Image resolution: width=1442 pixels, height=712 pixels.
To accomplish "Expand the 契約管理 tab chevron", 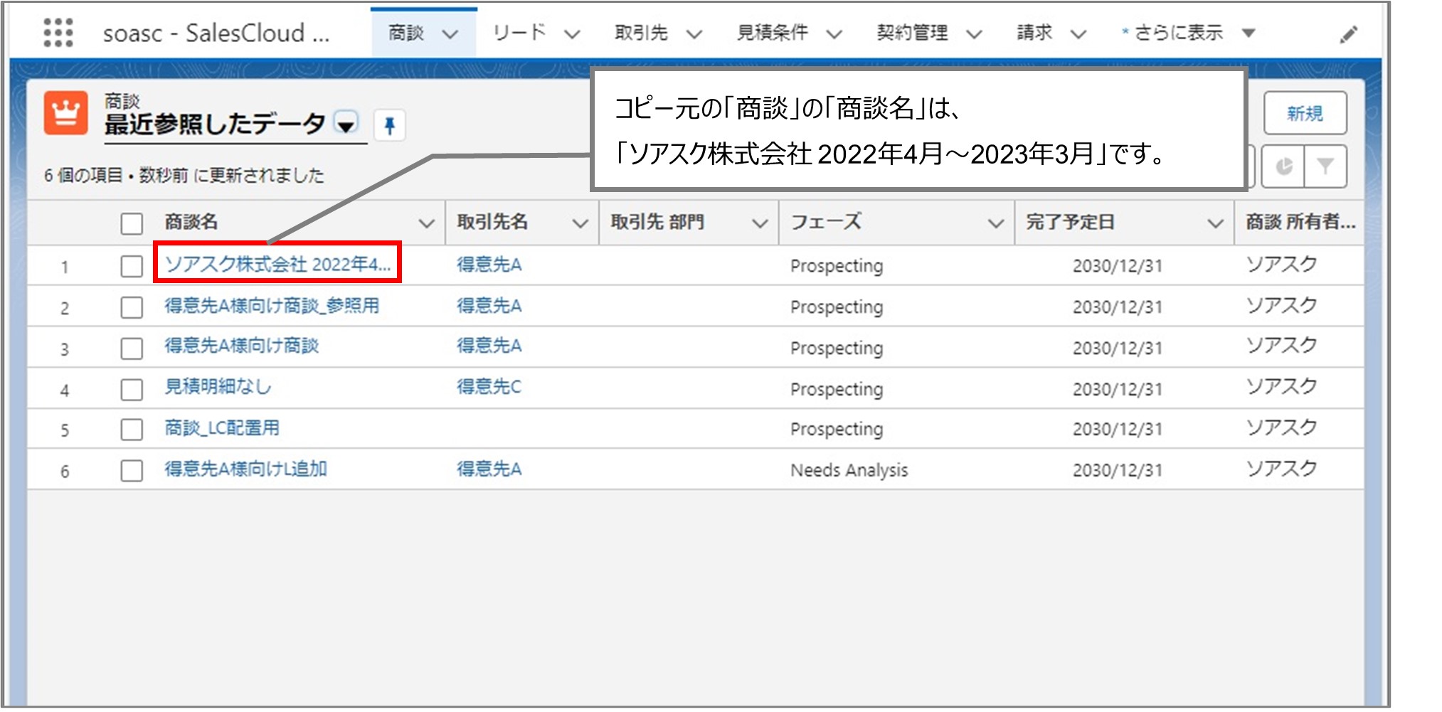I will click(974, 33).
